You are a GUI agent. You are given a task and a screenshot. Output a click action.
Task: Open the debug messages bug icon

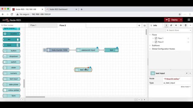(176, 25)
